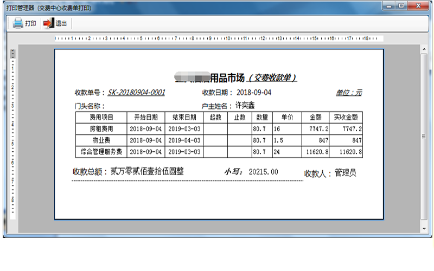Click receipt number SK-20180904-0001
Image resolution: width=434 pixels, height=271 pixels.
pyautogui.click(x=136, y=93)
